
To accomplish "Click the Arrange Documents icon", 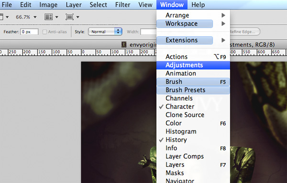I will [48, 17].
